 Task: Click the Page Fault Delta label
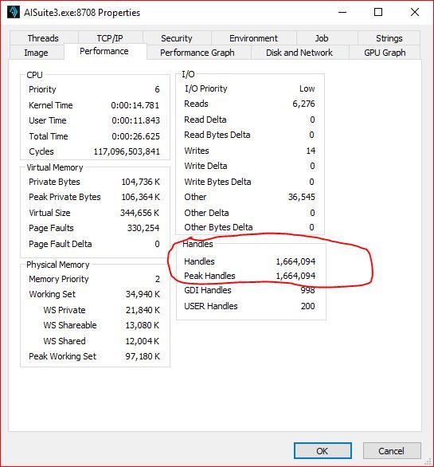tap(61, 244)
